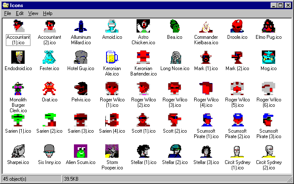Screen dimensions: 294x184
Task: Click the Alluminum Millard.ico icon
Action: click(x=81, y=26)
